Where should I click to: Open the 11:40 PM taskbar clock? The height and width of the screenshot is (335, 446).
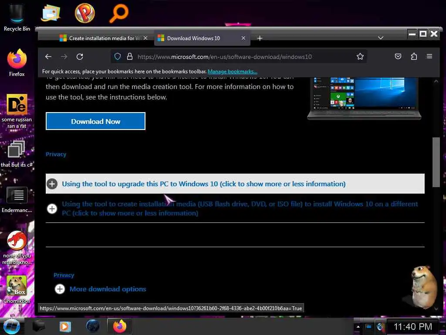(413, 327)
